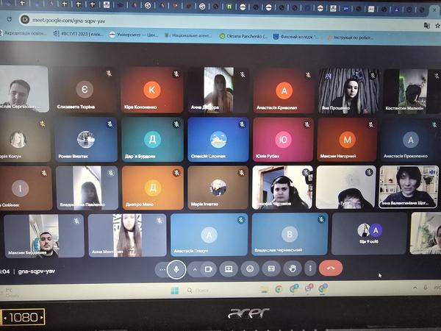Viewport: 441px width, 331px height.
Task: Open the Windows Start menu
Action: point(175,290)
